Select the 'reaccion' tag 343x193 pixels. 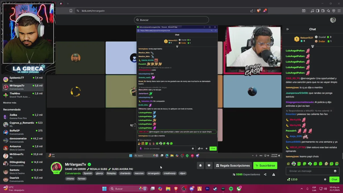click(x=139, y=173)
